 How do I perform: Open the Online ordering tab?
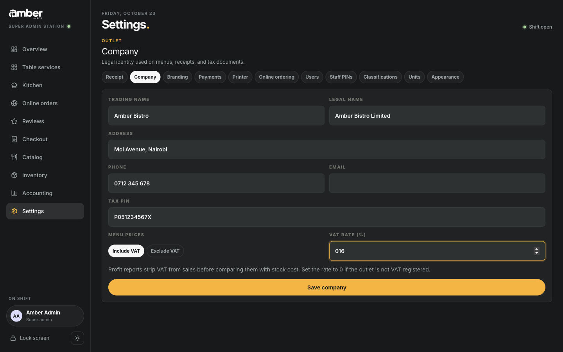[276, 77]
